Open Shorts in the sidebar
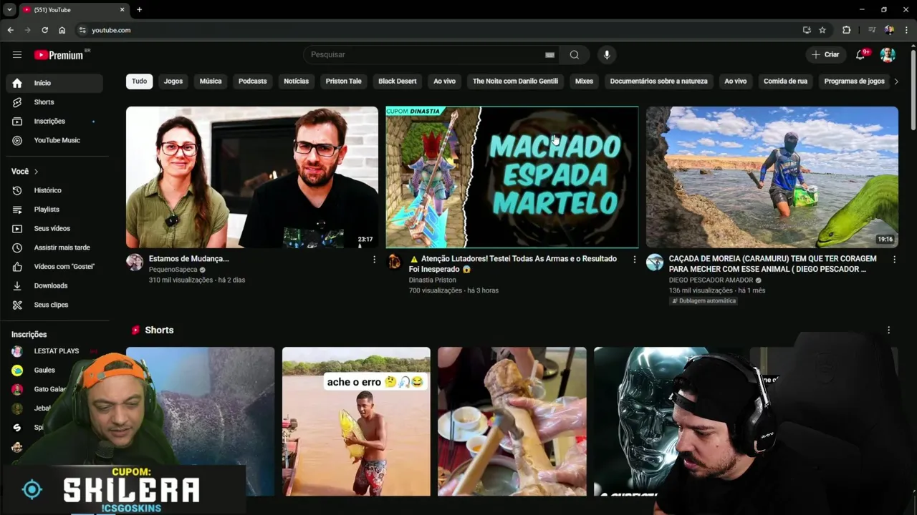 [54, 102]
